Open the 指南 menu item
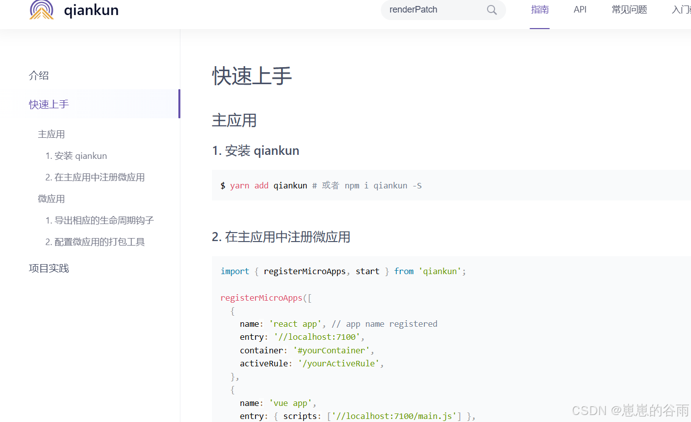691x422 pixels. coord(540,10)
